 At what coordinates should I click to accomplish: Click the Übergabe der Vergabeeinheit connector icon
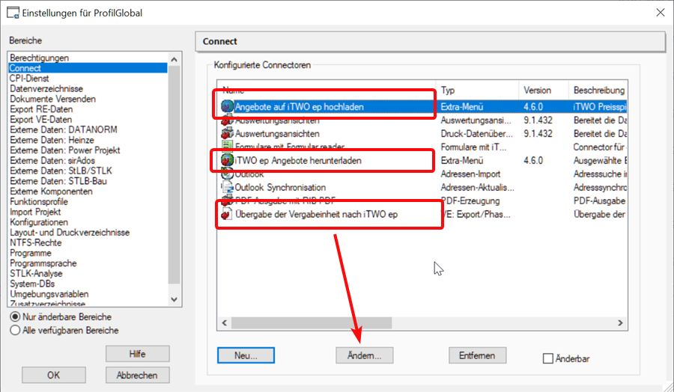[x=228, y=214]
